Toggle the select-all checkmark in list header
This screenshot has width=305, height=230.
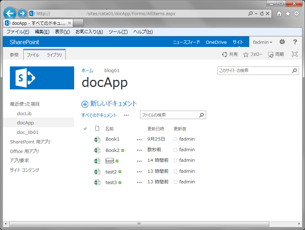coord(85,129)
